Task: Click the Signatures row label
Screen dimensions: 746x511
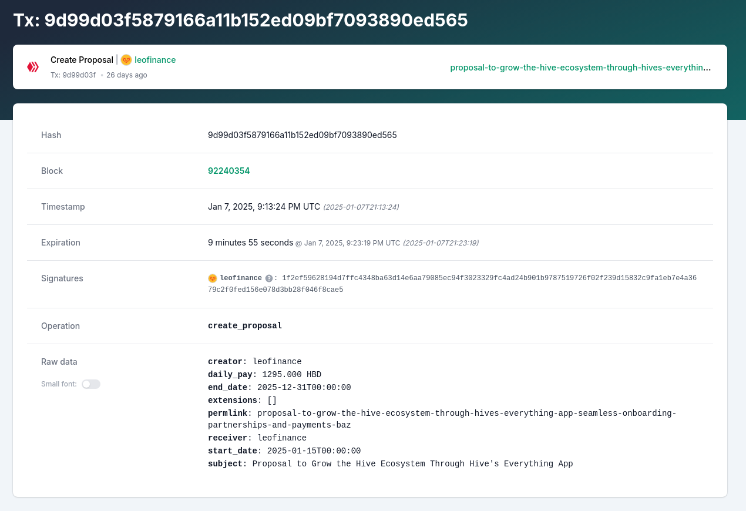Action: click(x=62, y=278)
